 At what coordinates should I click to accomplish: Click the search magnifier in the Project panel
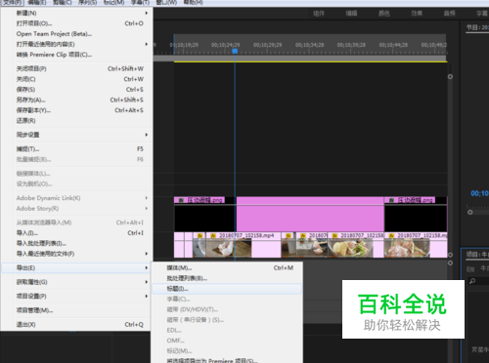click(x=472, y=281)
